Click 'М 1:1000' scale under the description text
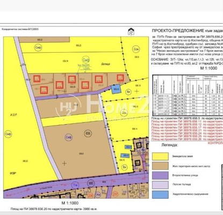 coord(208,68)
